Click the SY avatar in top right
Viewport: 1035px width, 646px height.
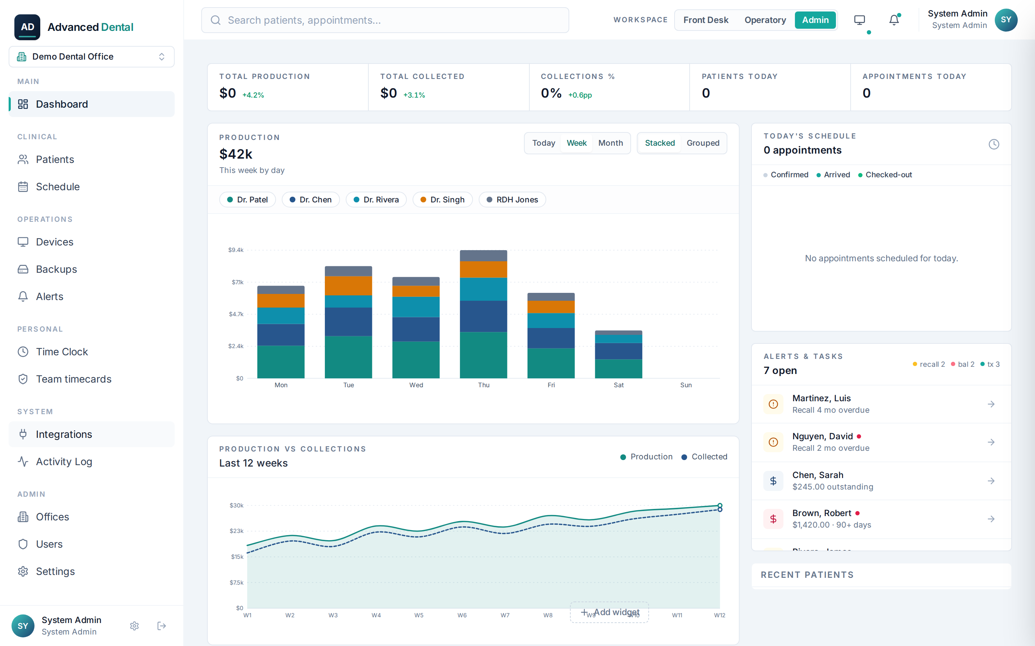[x=1006, y=20]
